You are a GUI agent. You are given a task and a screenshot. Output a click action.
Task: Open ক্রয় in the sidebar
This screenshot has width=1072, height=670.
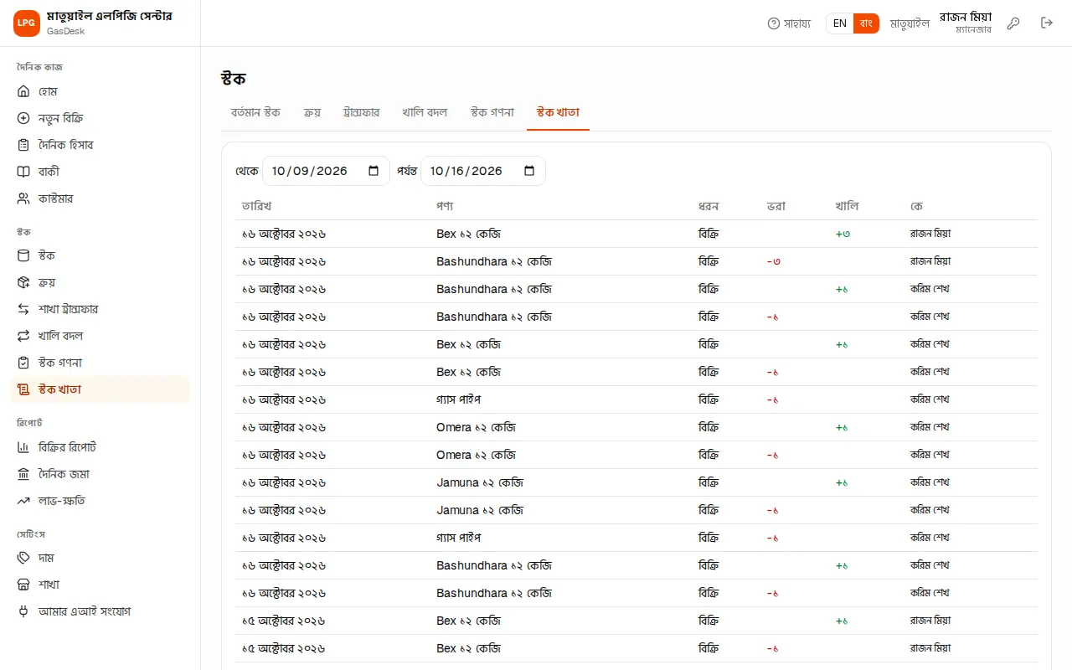[x=100, y=282]
